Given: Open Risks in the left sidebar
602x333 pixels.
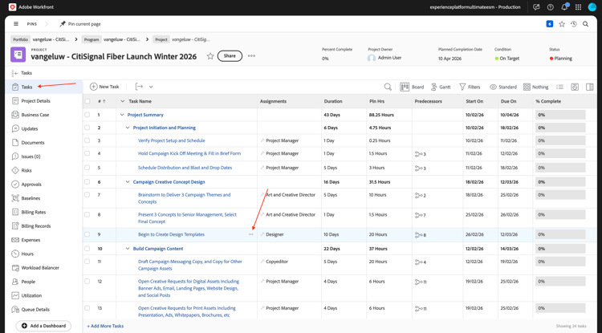Looking at the screenshot, I should pos(26,170).
